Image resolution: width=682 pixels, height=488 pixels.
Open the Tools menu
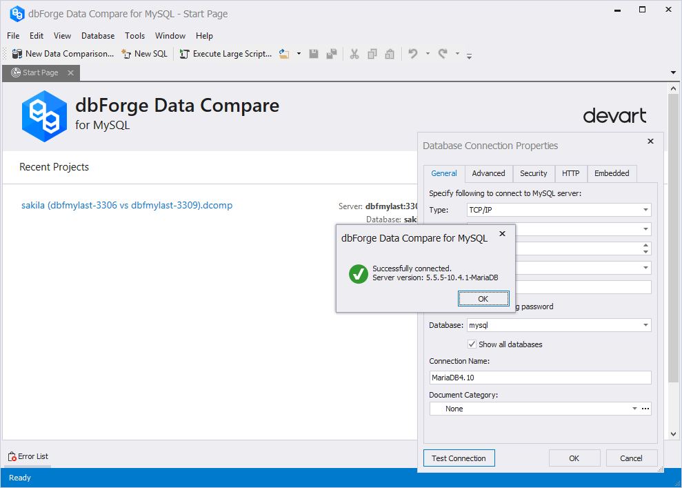click(135, 36)
